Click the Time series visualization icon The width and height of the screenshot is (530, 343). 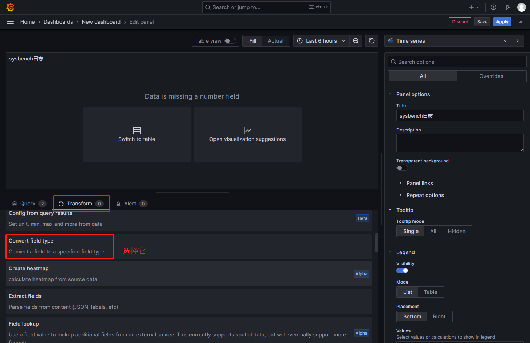pyautogui.click(x=390, y=41)
